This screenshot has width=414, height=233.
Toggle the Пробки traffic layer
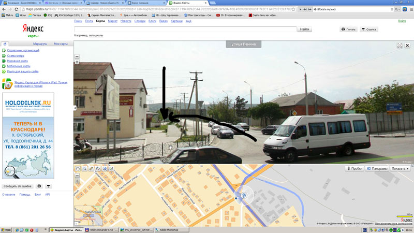(354, 169)
